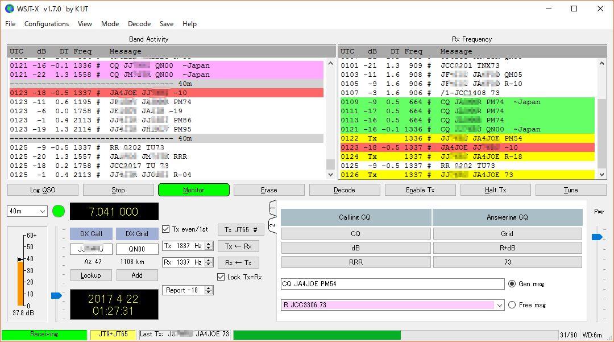The height and width of the screenshot is (342, 614).
Task: Open the Save menu
Action: point(167,24)
